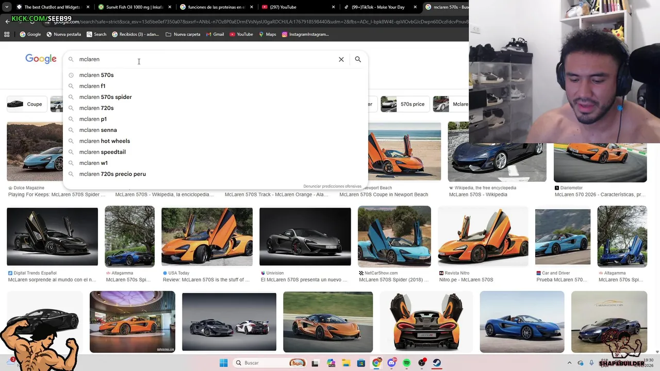Choose suggestion mclaren 570s spider

(215, 97)
